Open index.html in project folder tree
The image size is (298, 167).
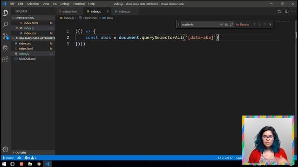[33, 48]
